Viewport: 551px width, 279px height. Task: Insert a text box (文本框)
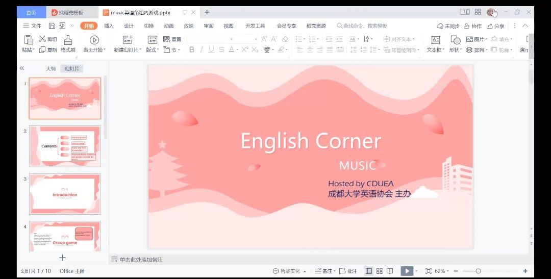435,40
